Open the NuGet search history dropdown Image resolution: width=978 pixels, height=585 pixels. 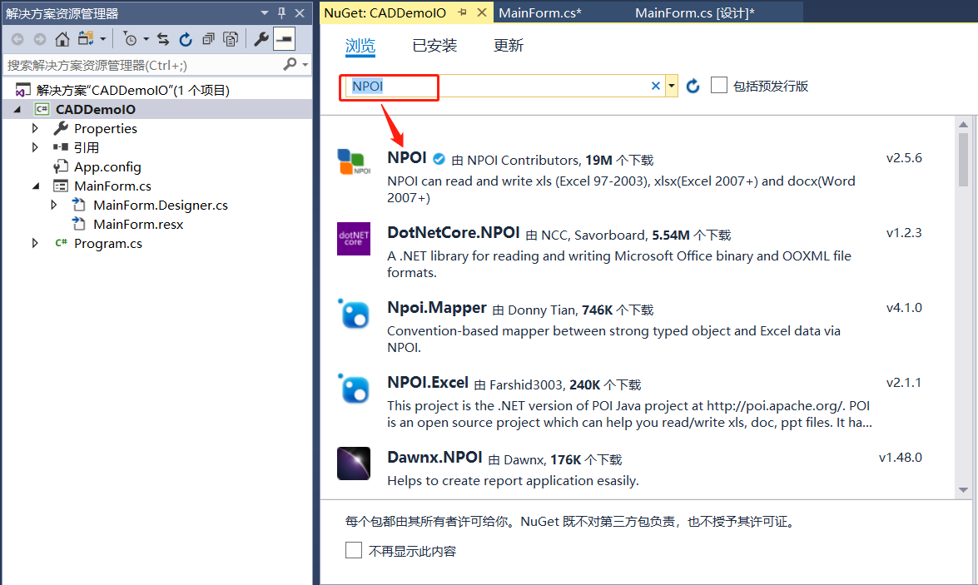[x=672, y=86]
